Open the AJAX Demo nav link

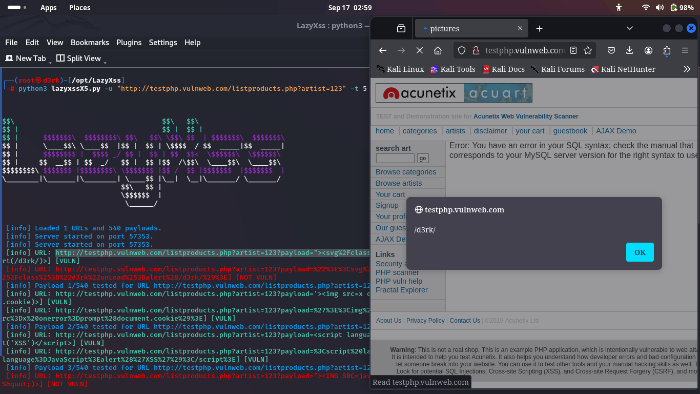pos(616,131)
